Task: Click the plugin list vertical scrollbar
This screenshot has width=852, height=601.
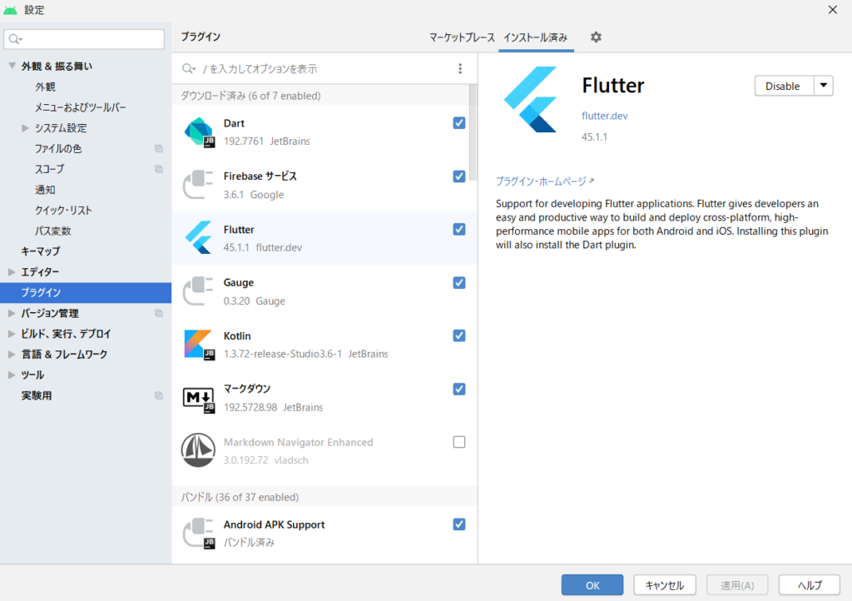Action: coord(473,132)
